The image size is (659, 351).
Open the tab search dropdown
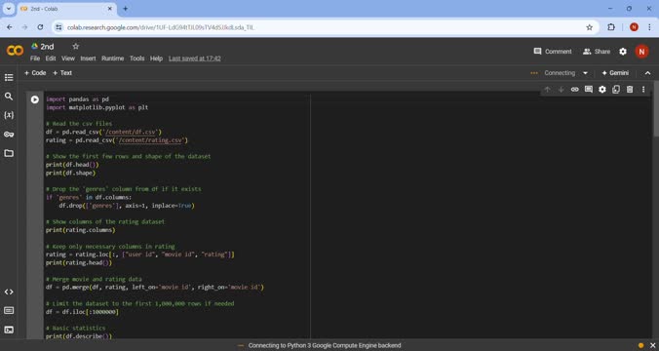click(9, 9)
